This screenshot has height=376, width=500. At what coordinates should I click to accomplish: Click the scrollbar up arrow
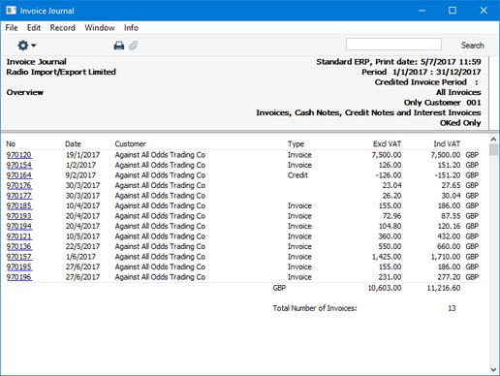[493, 140]
